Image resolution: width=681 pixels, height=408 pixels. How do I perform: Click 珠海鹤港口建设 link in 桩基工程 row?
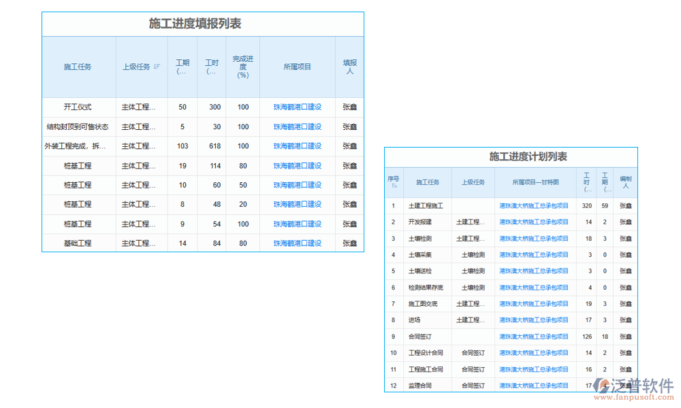point(296,165)
